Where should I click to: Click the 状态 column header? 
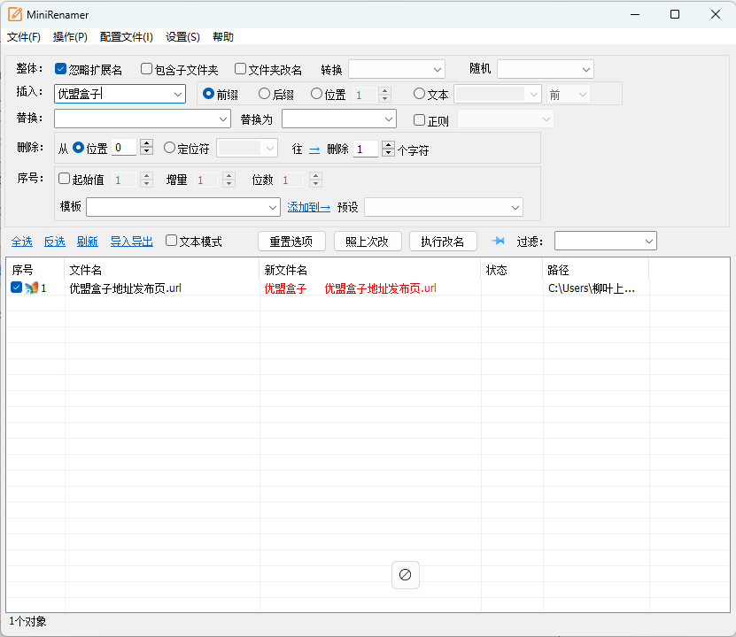(512, 270)
